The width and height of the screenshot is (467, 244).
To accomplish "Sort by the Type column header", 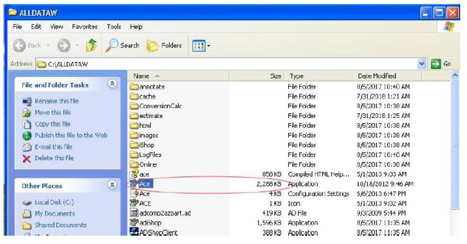I will [x=318, y=76].
